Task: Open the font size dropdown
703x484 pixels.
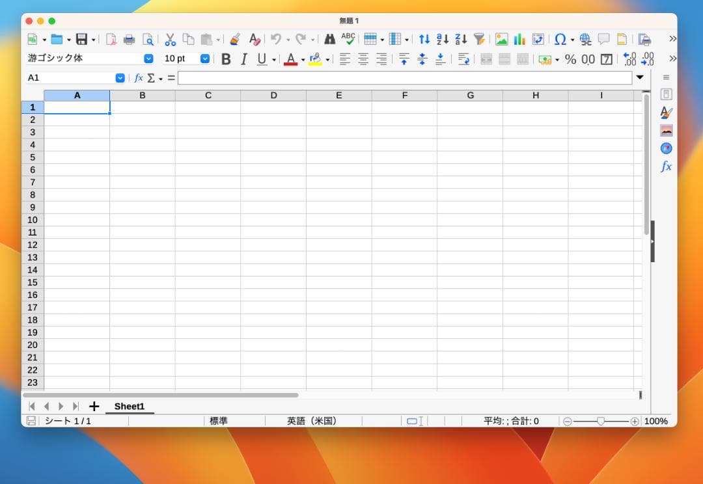Action: click(x=205, y=59)
